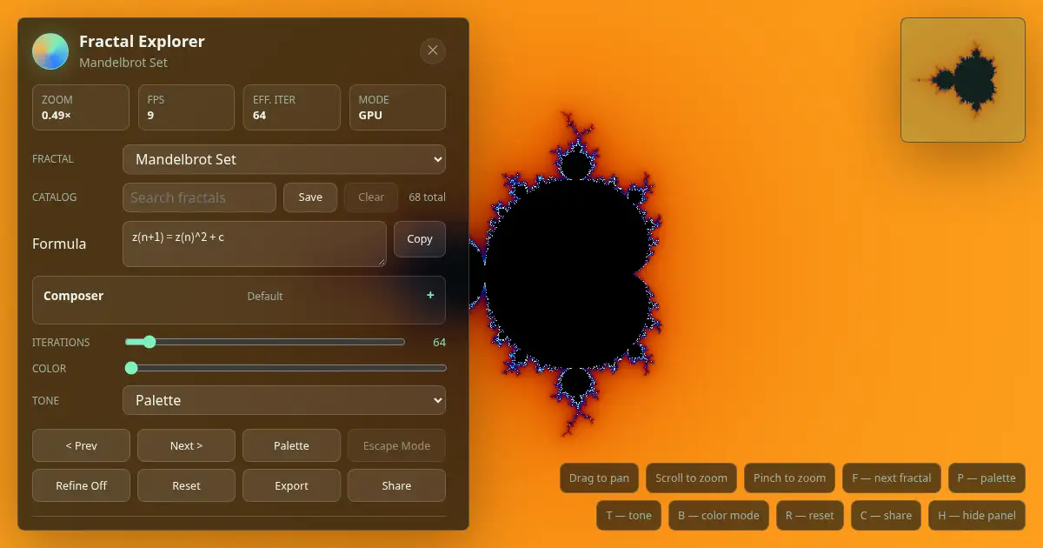Close the Fractal Explorer panel
This screenshot has width=1043, height=548.
point(433,50)
